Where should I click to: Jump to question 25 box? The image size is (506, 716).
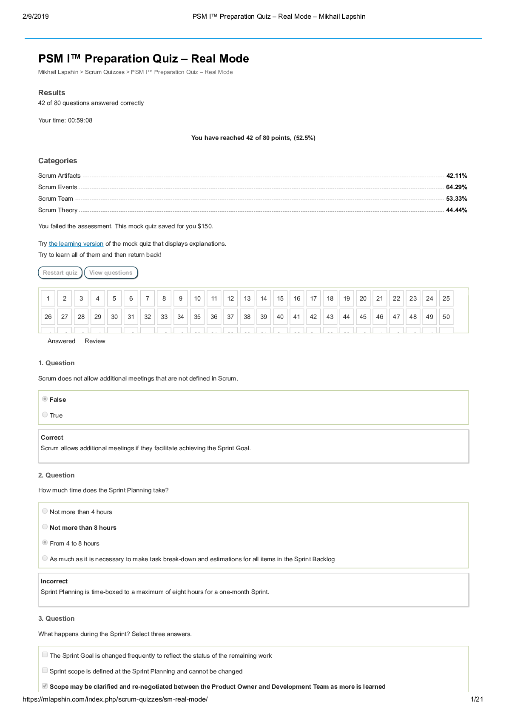pyautogui.click(x=446, y=298)
